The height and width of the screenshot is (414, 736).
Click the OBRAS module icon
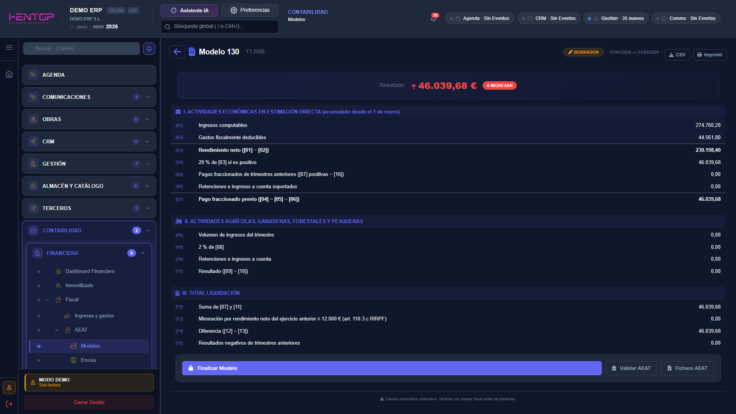33,119
